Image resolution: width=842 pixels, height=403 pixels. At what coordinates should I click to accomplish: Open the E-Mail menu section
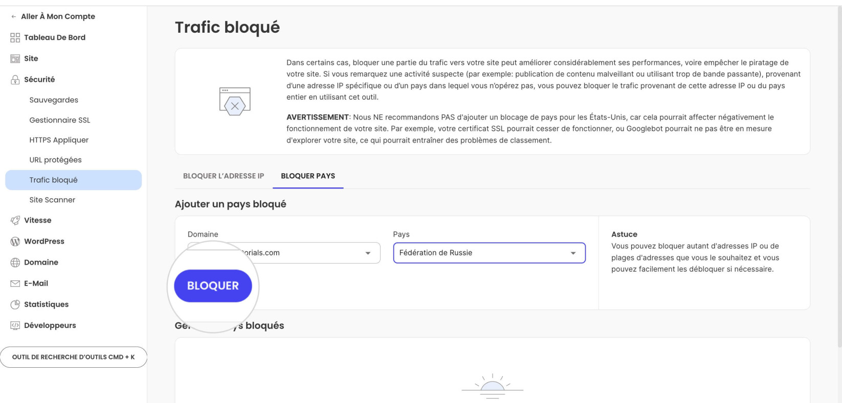36,283
